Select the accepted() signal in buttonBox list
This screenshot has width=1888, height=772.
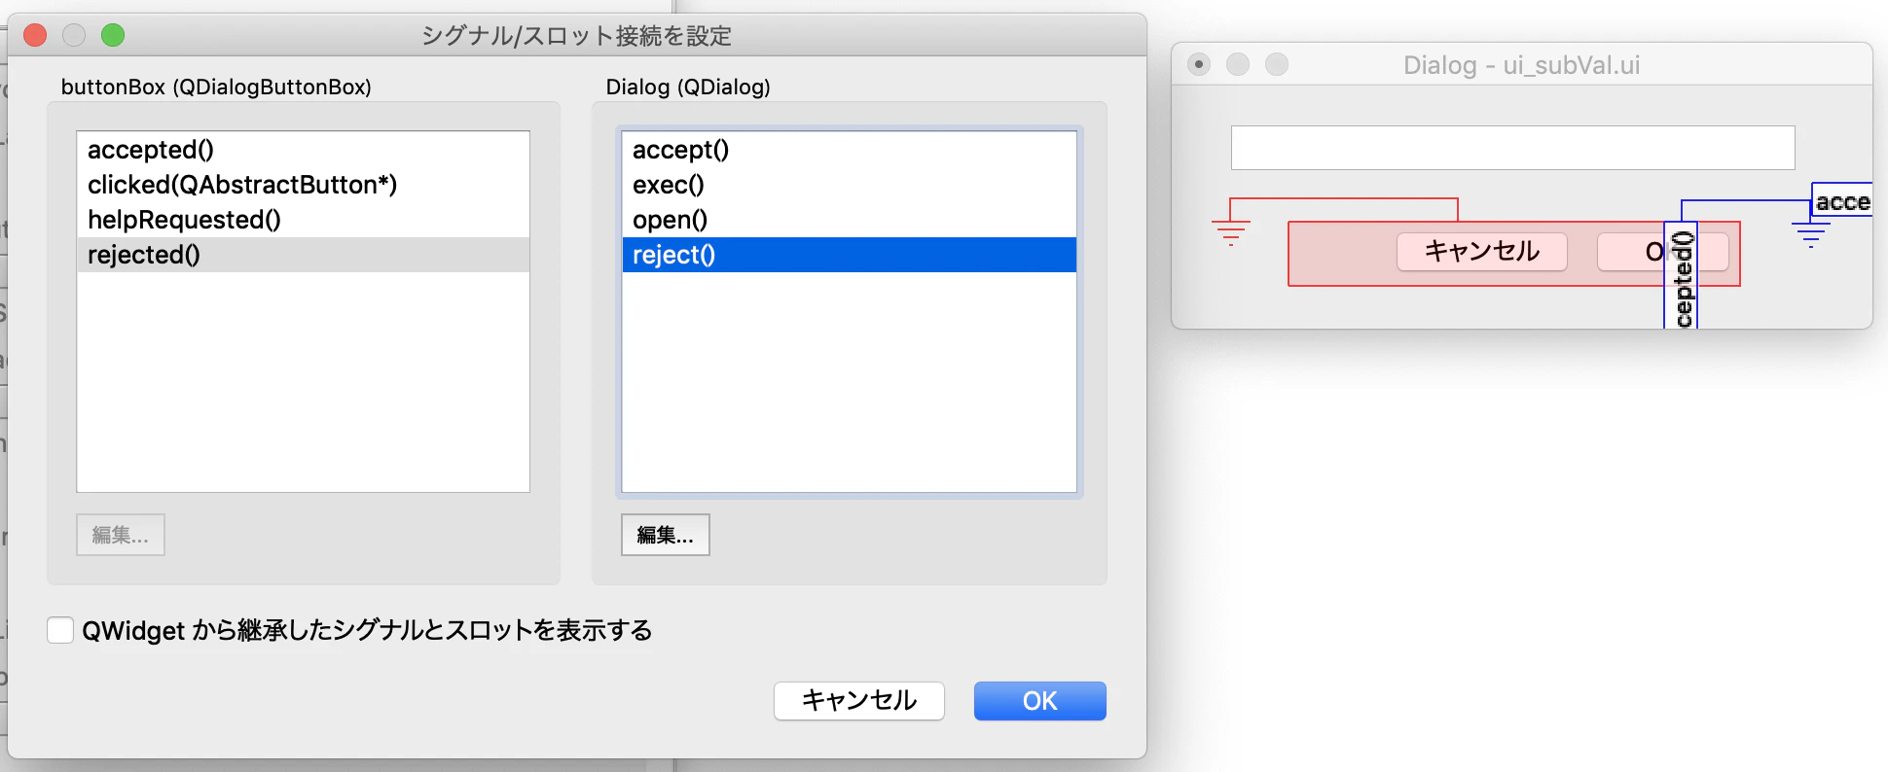(x=303, y=150)
